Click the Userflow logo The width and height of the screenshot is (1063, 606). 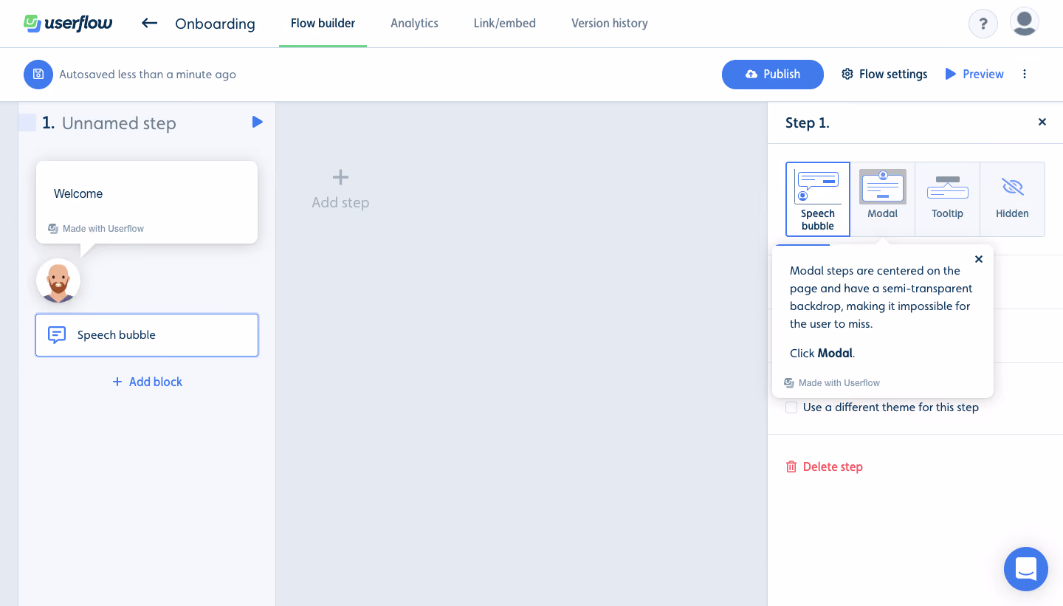tap(68, 23)
